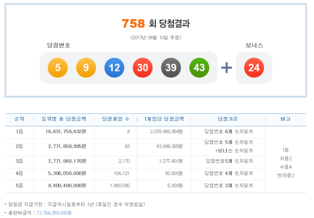
Task: Click the 등위별 총 당첨금액 column header
Action: (x=63, y=119)
